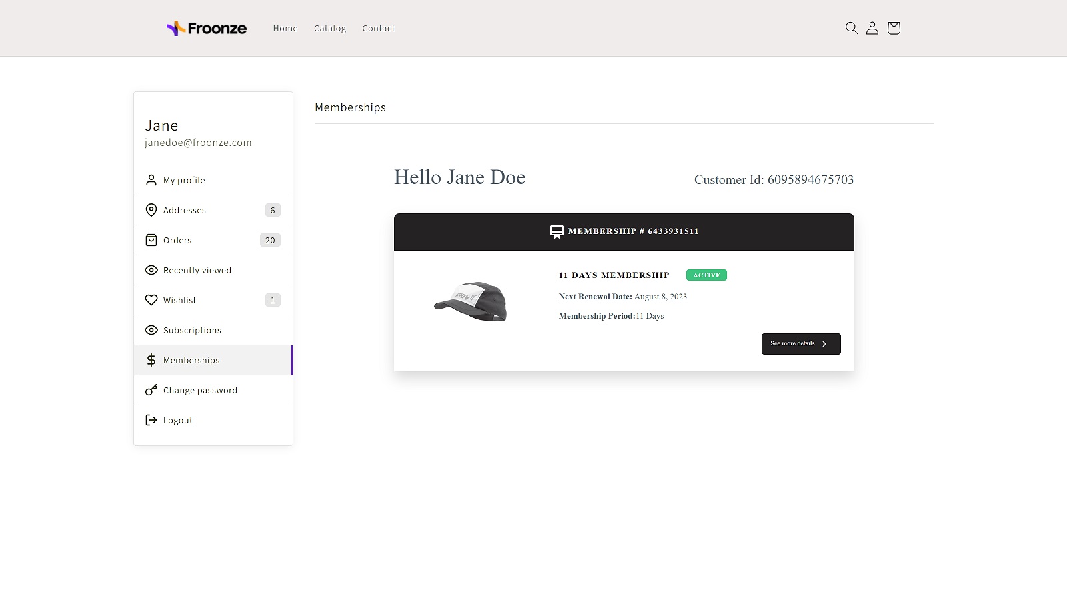Open the shopping cart icon

click(894, 28)
